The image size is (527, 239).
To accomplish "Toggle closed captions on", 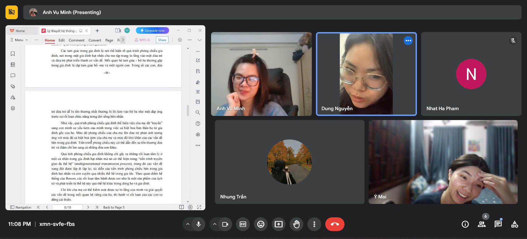I will 243,224.
